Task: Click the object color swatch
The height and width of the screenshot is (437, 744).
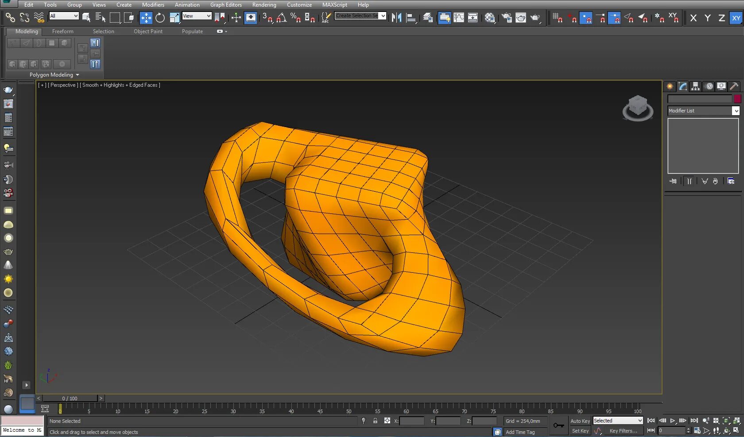Action: point(737,99)
